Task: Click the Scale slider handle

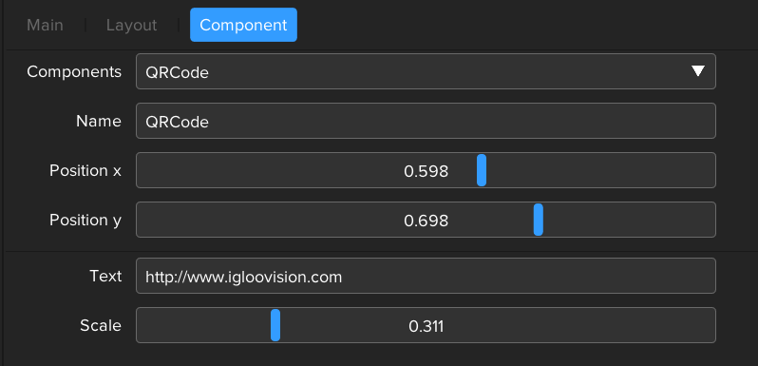Action: tap(275, 325)
